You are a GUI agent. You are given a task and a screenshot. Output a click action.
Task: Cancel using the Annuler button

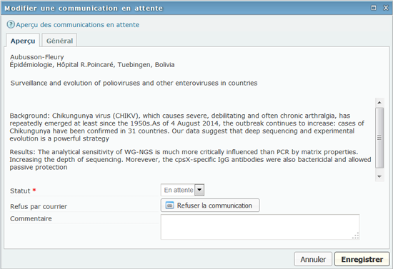(x=313, y=259)
